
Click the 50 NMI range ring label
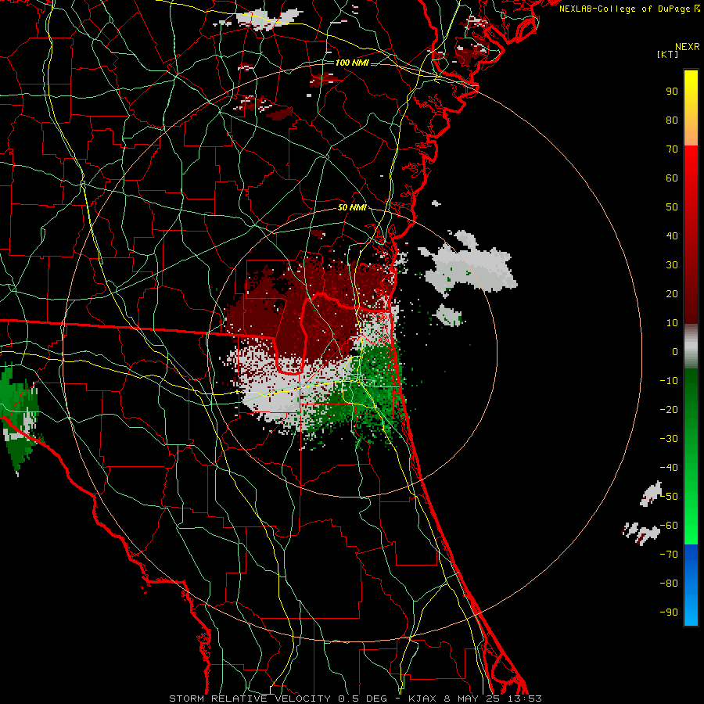352,207
